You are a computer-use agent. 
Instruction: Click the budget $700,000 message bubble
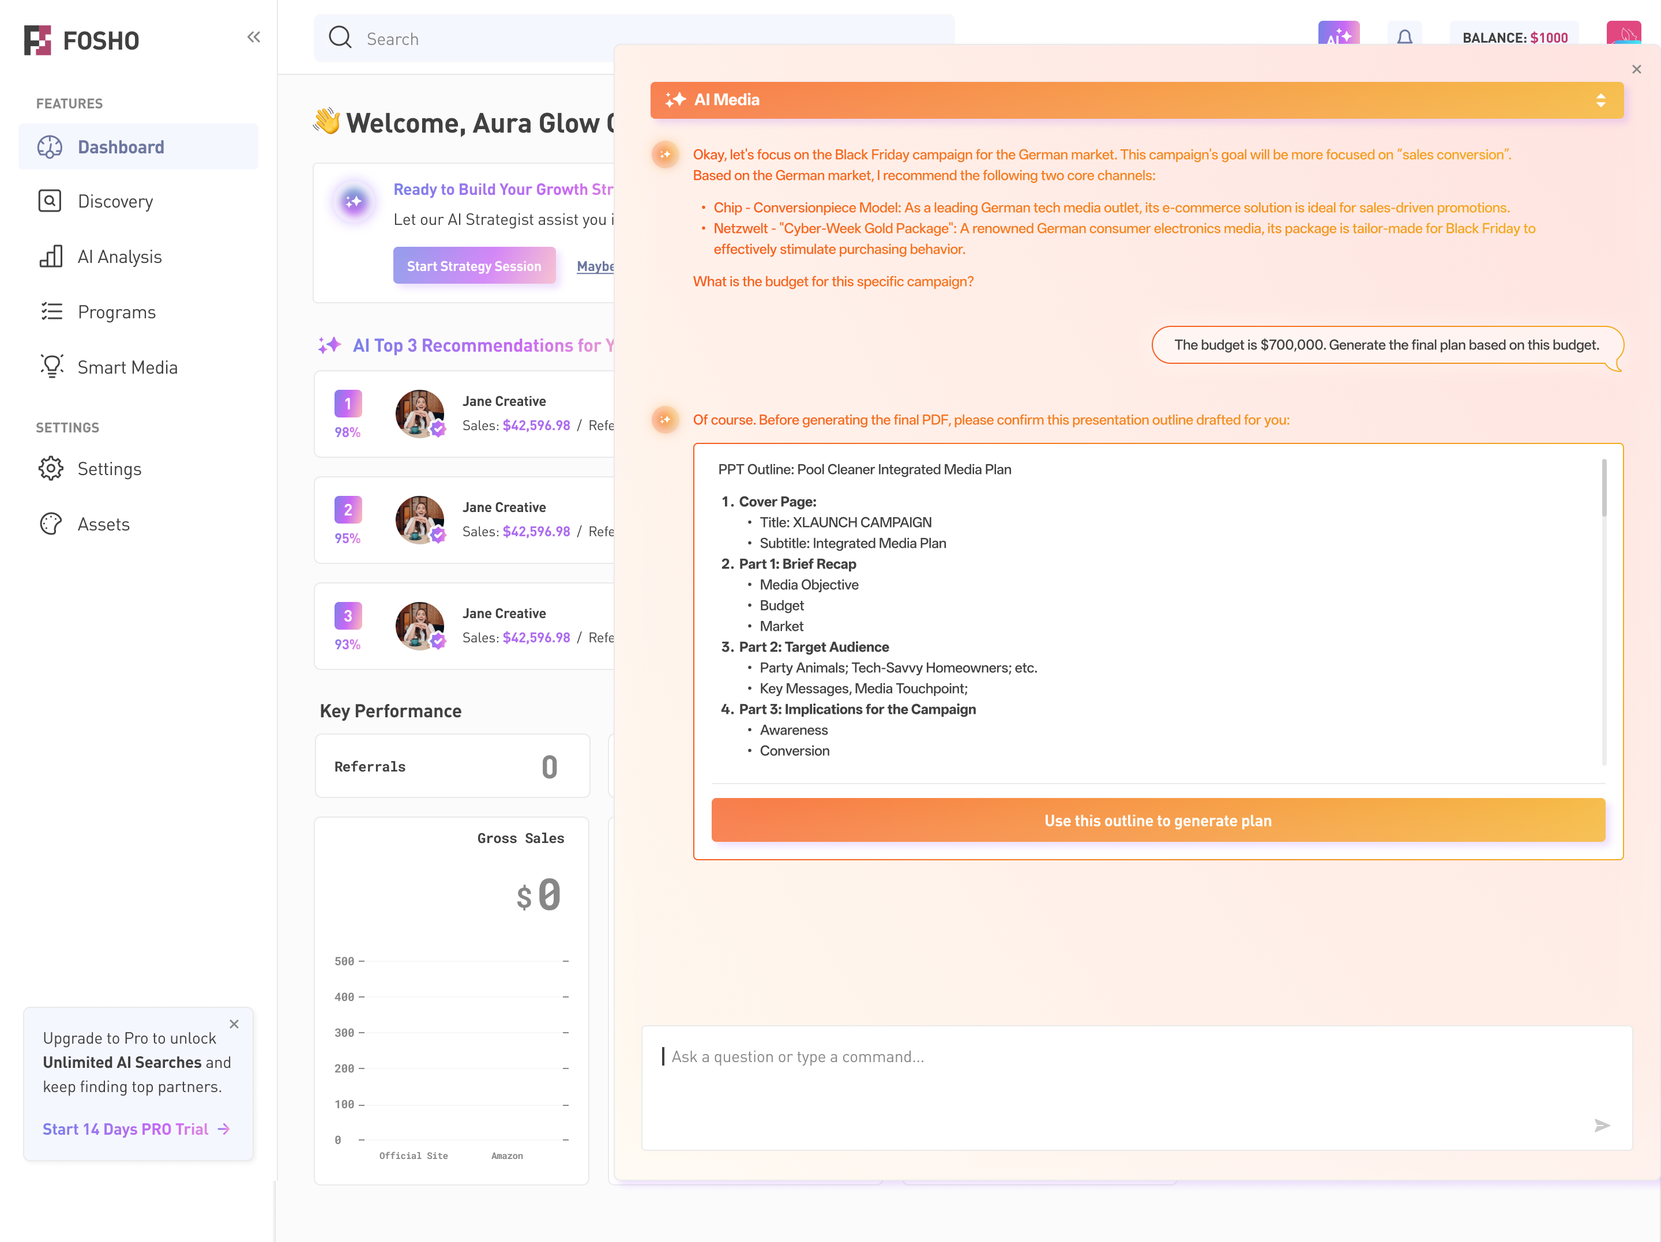pyautogui.click(x=1387, y=345)
